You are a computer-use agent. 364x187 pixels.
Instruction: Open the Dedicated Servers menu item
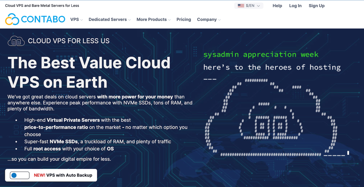click(108, 19)
